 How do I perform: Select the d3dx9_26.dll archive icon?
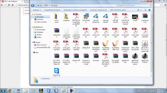86,43
